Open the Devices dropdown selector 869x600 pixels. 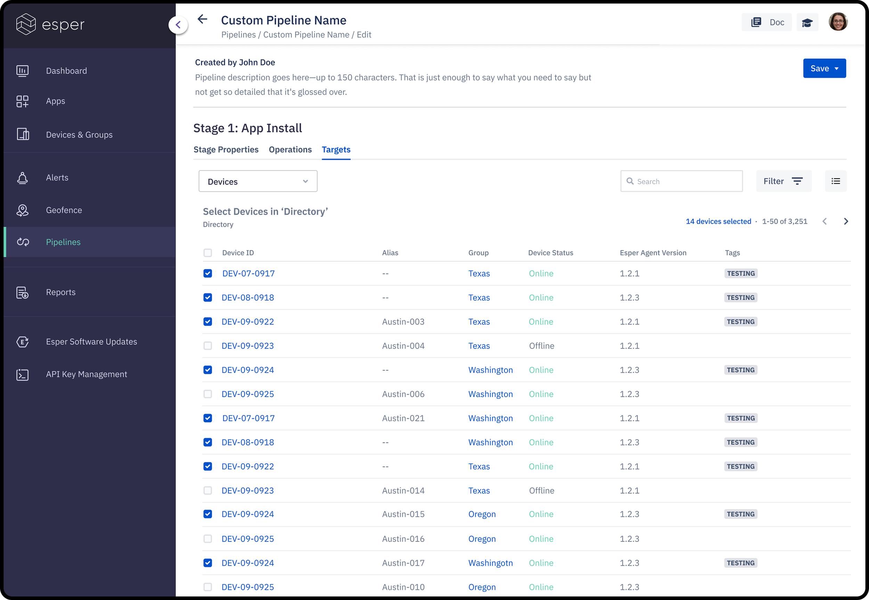(x=258, y=182)
